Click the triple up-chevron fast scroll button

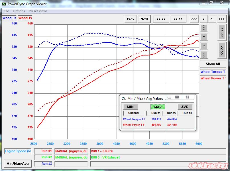(204, 28)
